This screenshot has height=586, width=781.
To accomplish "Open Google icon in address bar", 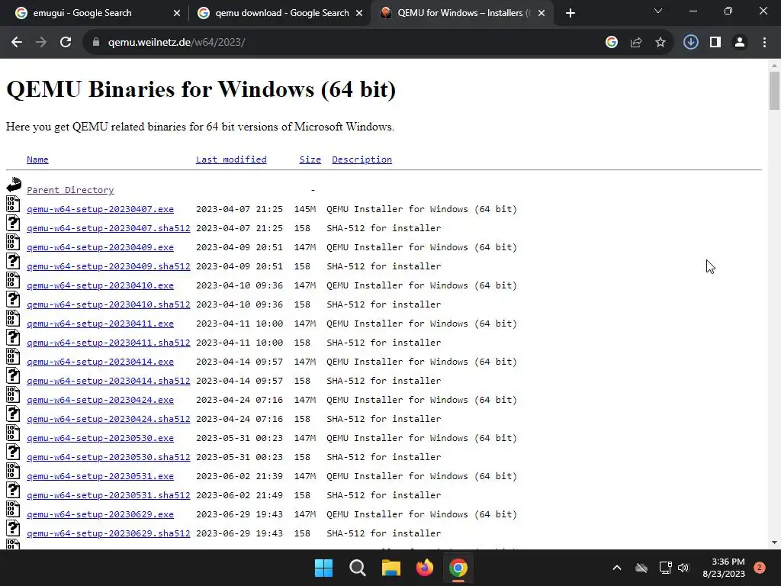I will [x=612, y=43].
